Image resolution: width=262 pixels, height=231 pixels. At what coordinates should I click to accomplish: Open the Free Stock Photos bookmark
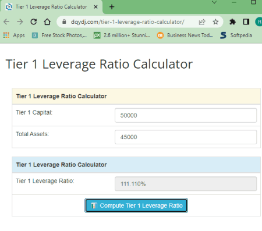pyautogui.click(x=59, y=35)
